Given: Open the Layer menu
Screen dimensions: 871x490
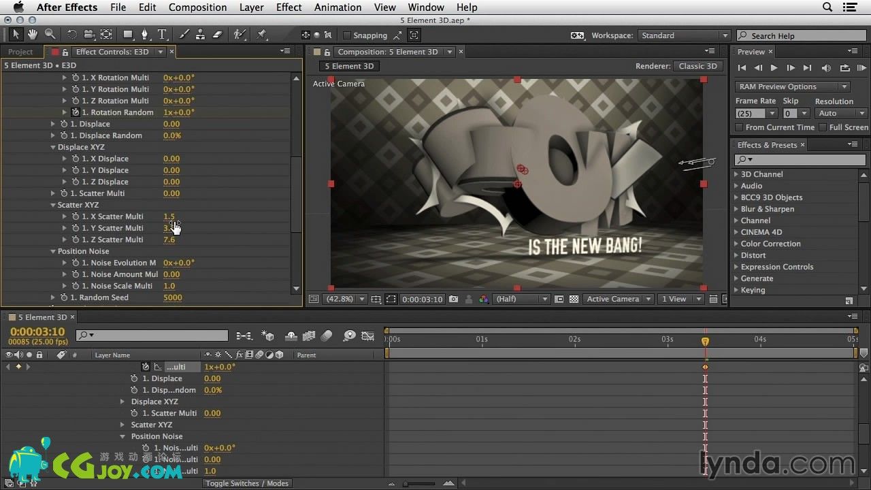Looking at the screenshot, I should (x=251, y=7).
